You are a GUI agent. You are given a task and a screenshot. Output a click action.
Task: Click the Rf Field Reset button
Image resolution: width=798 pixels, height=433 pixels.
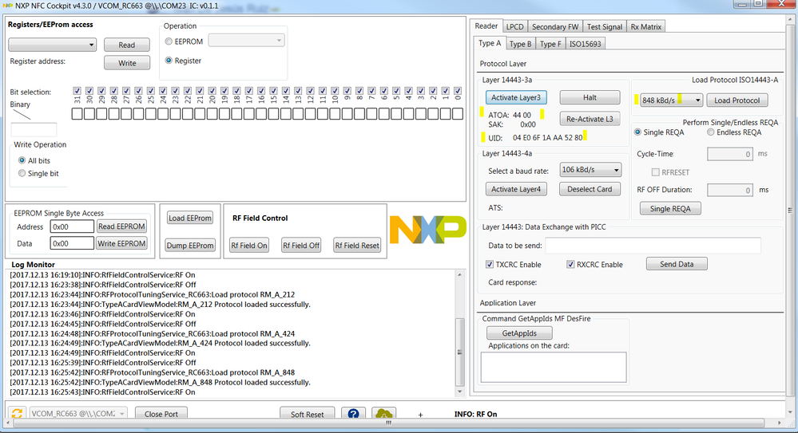pyautogui.click(x=357, y=245)
